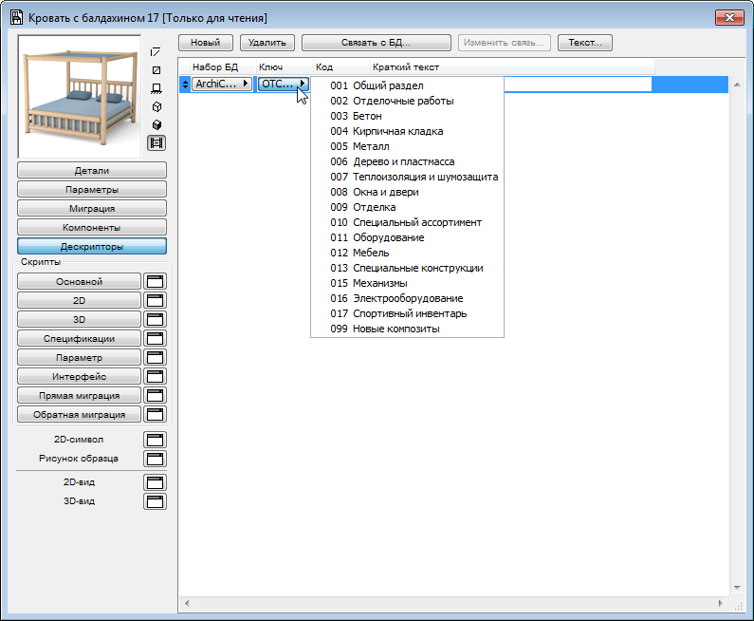Choose 002 Отделочные работы
Screen dimensions: 754x621
[407, 101]
